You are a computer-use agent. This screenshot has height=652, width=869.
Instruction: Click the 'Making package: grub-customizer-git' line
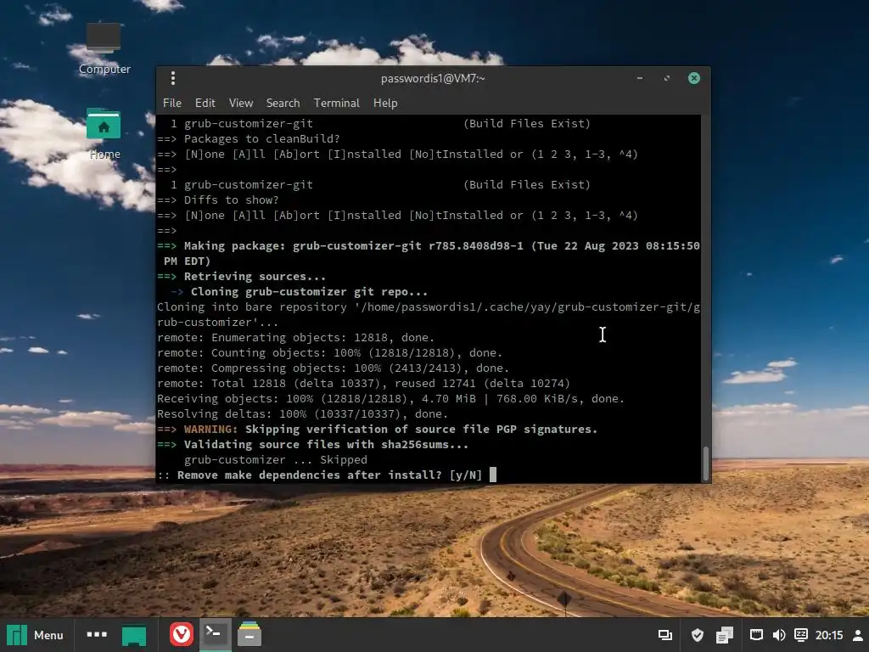[429, 253]
